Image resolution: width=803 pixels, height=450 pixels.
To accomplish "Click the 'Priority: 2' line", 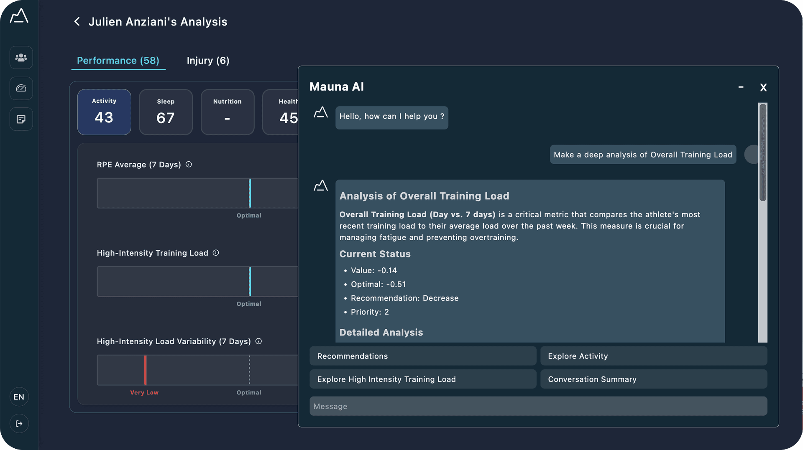I will [370, 312].
